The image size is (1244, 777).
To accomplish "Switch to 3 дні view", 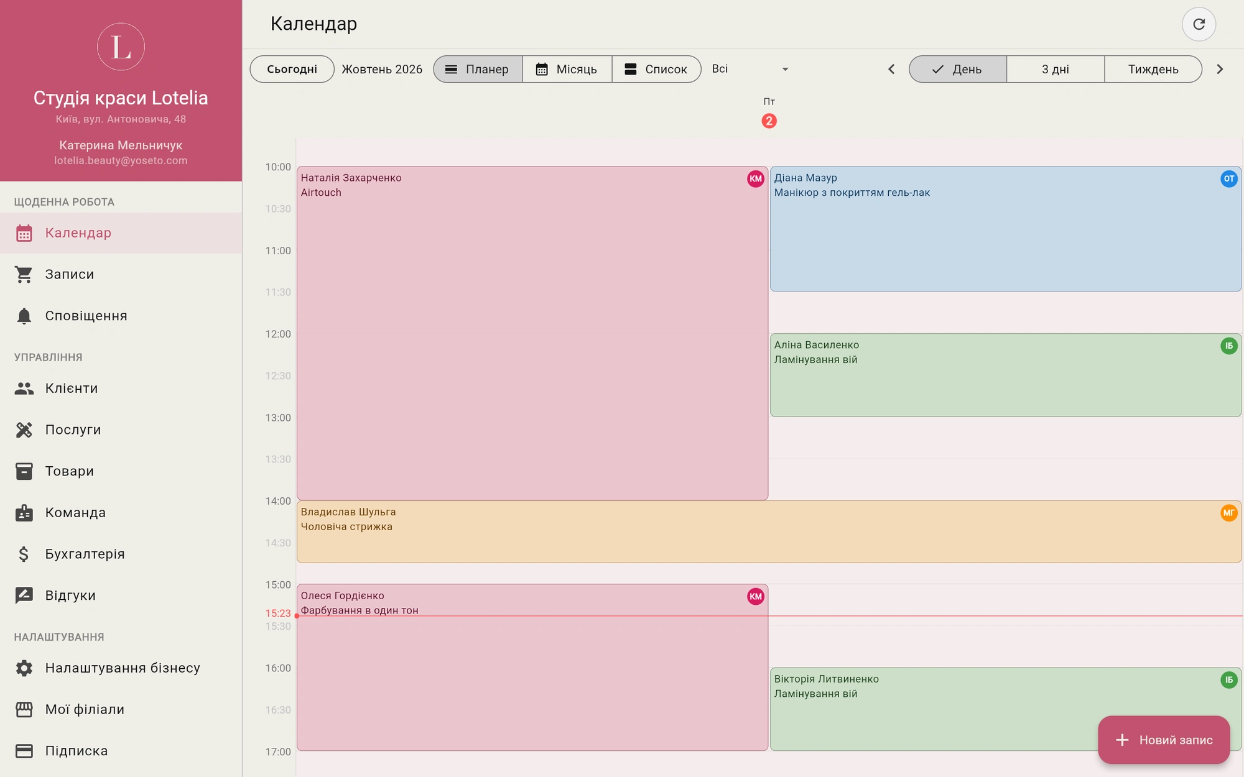I will click(1056, 69).
